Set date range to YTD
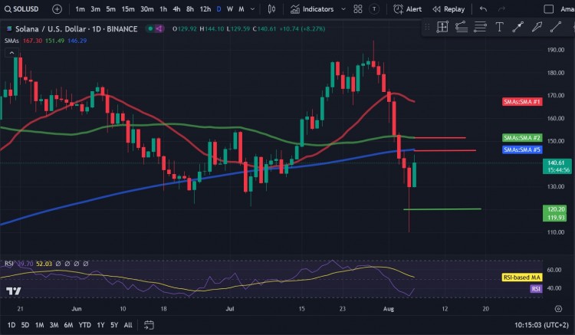 point(84,325)
